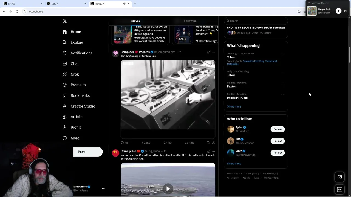Image resolution: width=351 pixels, height=197 pixels.
Task: Open Premium in left navigation
Action: point(74,85)
